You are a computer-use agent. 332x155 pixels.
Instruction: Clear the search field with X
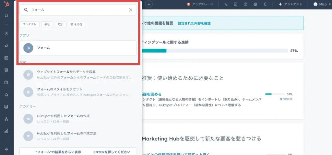(x=131, y=10)
